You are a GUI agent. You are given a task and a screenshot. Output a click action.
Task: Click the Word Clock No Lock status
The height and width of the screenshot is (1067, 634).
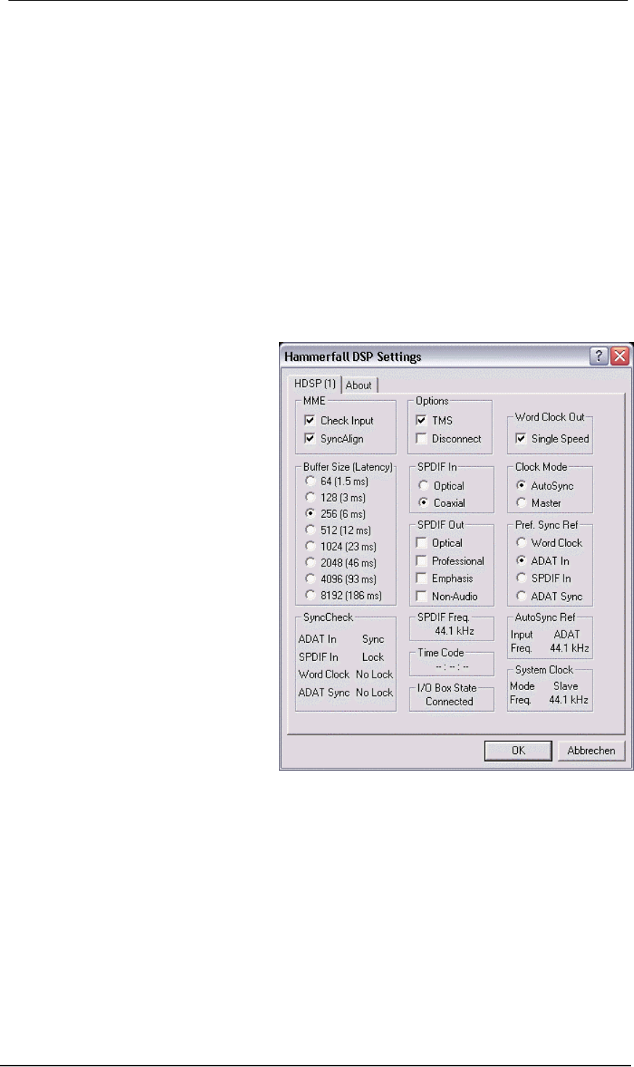[x=375, y=674]
